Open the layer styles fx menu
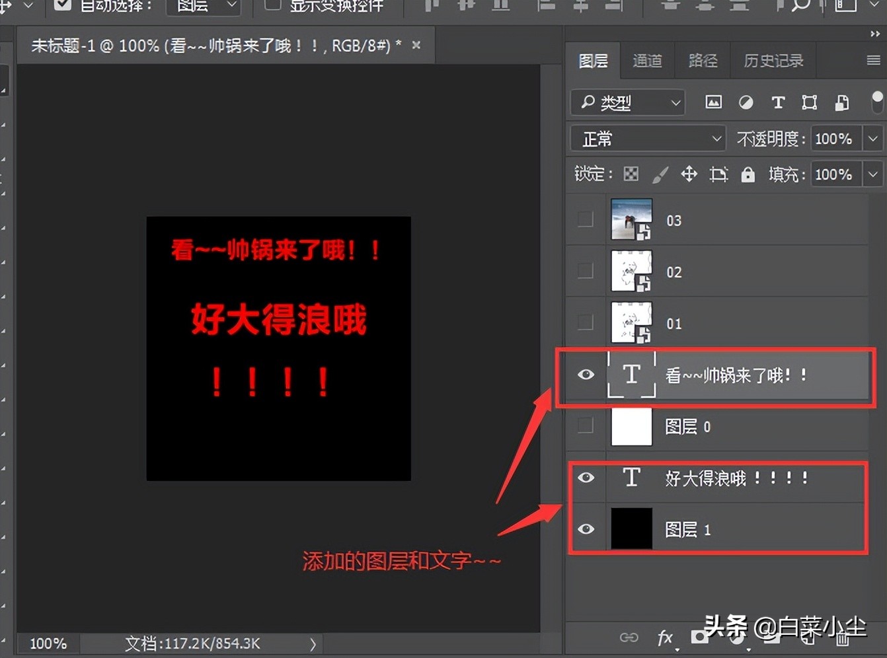 (x=665, y=638)
